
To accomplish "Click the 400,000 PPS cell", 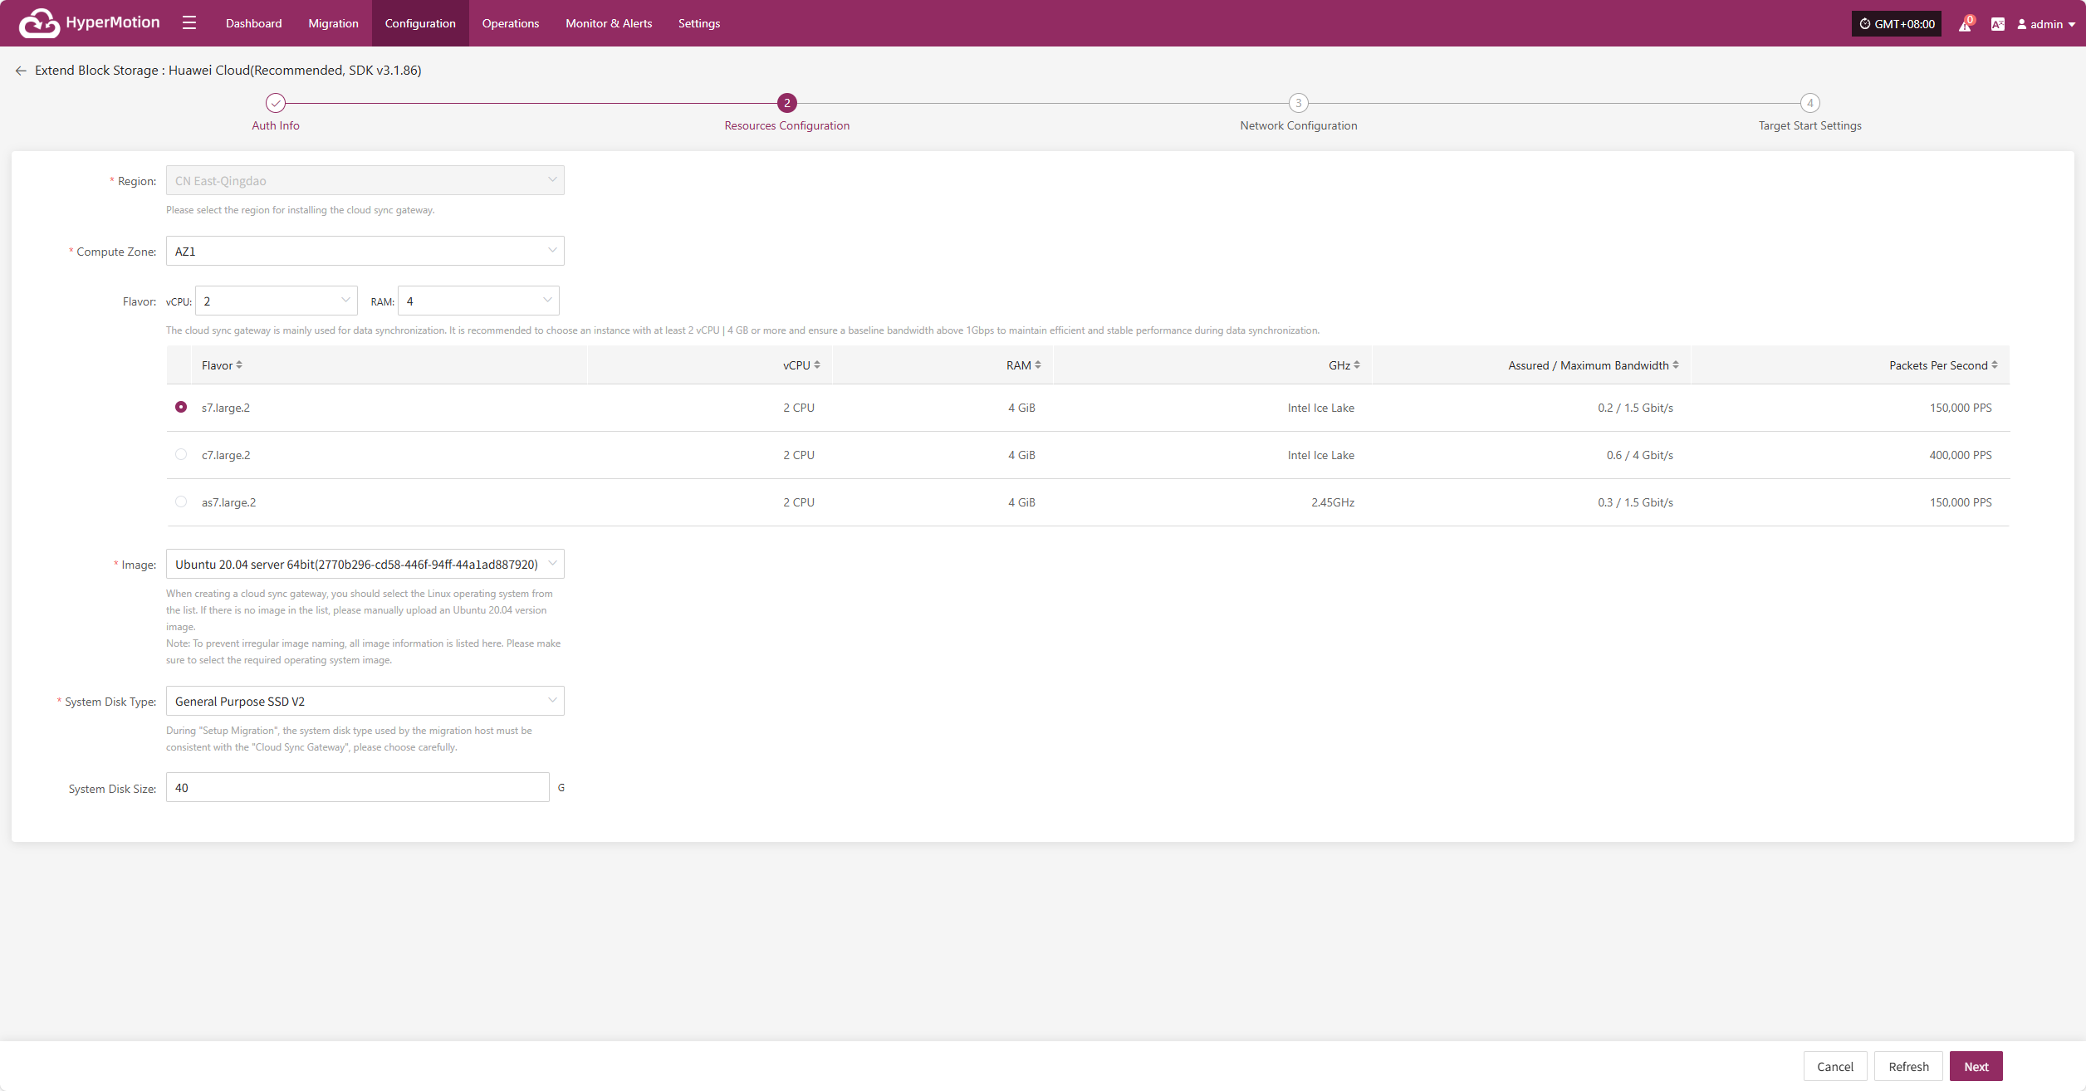I will (x=1961, y=455).
